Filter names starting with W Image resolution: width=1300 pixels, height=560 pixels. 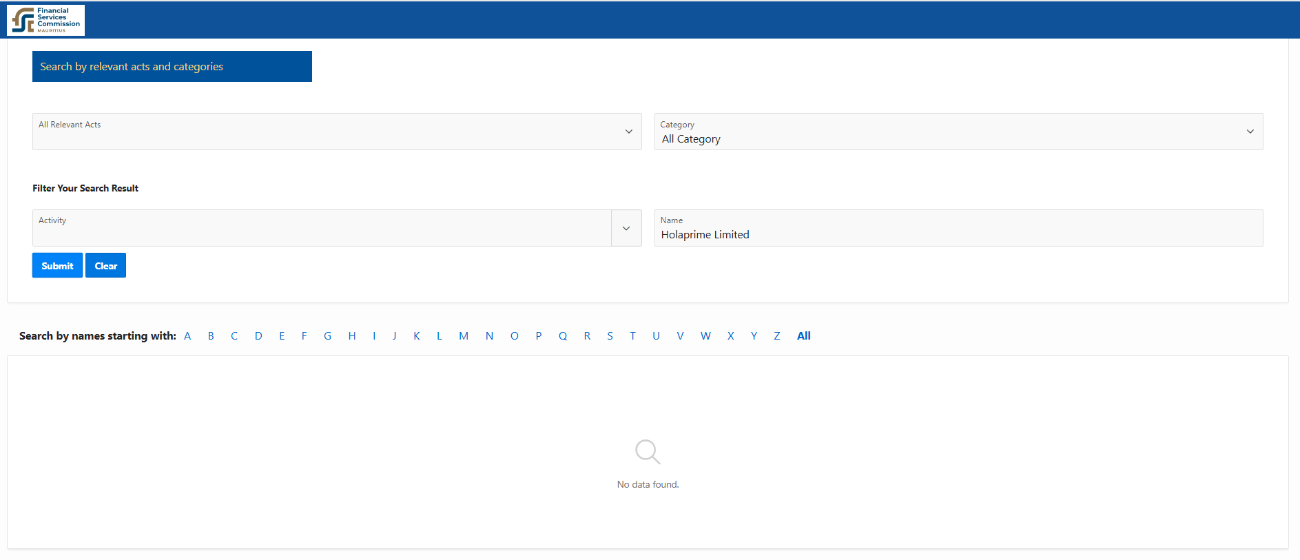[x=705, y=336]
